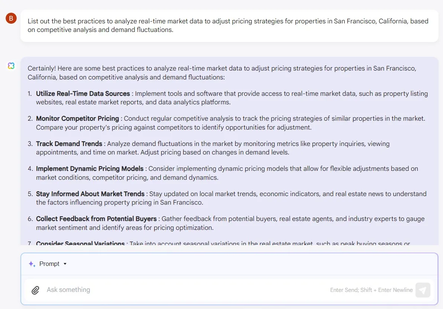Viewport: 443px width, 309px height.
Task: Click the 'Enter Send; Shift + Enter Newline' hint
Action: point(371,290)
